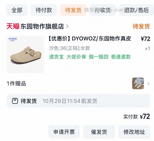Tap the 大促价保 price protection tag
The width and height of the screenshot is (154, 141).
[76, 57]
